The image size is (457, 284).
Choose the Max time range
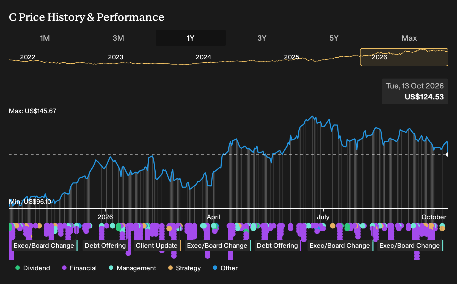[409, 38]
